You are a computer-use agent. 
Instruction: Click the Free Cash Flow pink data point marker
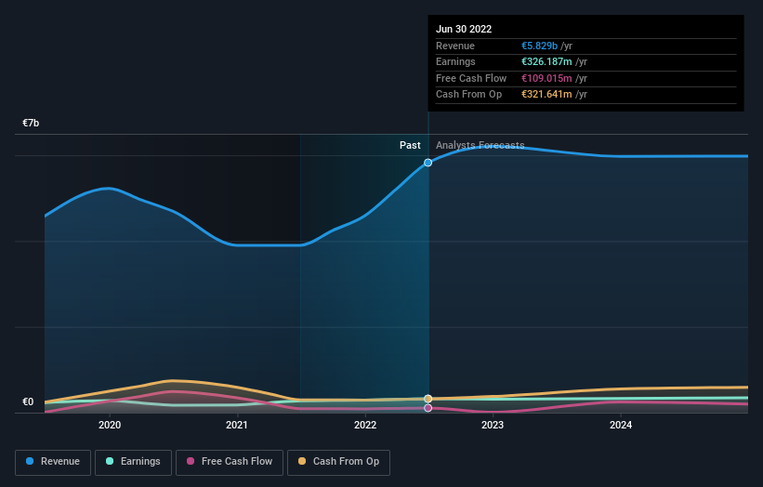428,408
